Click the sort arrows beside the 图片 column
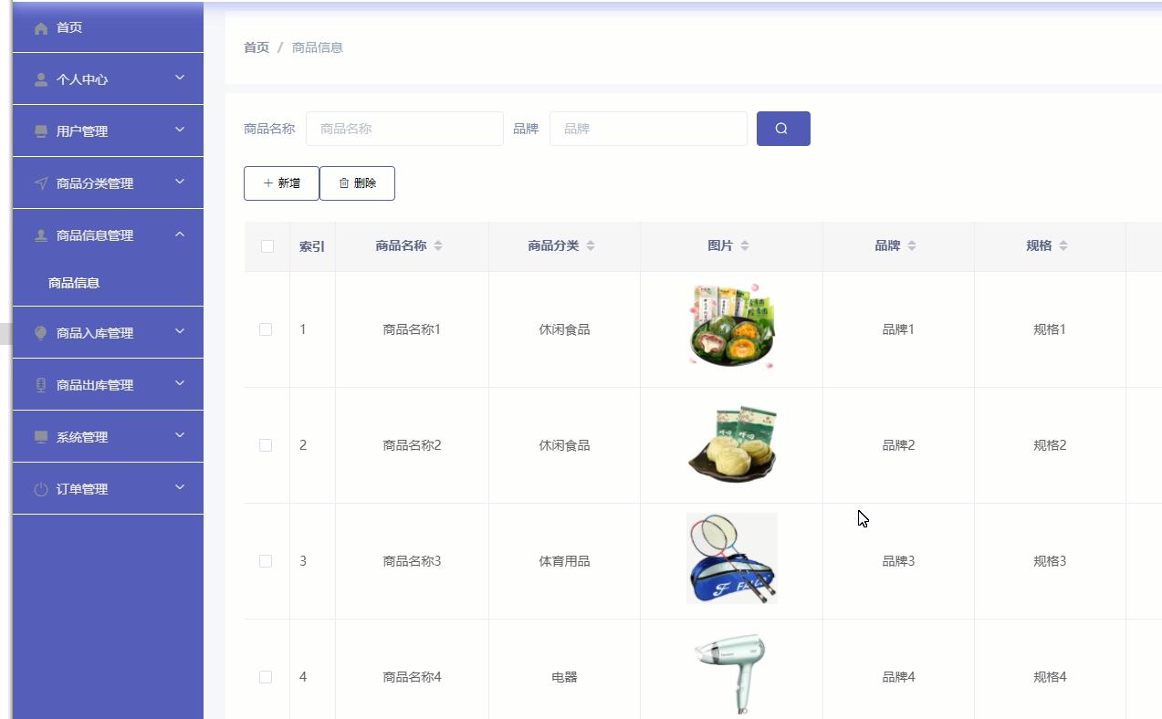 point(746,245)
